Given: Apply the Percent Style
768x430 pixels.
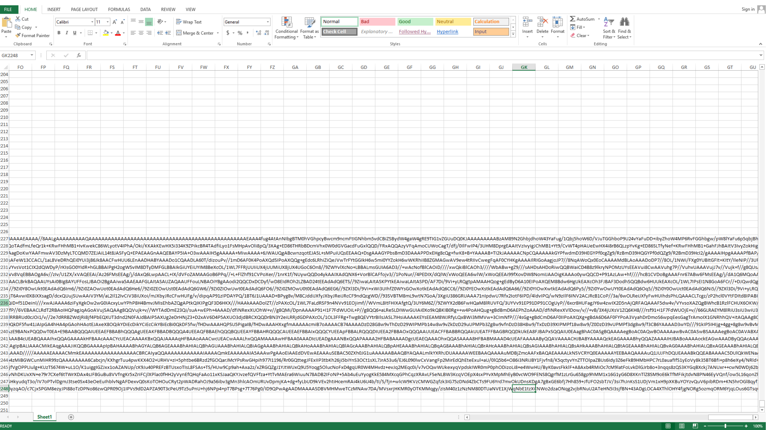Looking at the screenshot, I should 240,33.
